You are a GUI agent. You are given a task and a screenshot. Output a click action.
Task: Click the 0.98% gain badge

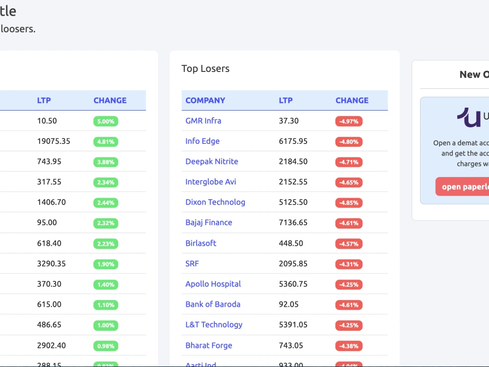[106, 346]
